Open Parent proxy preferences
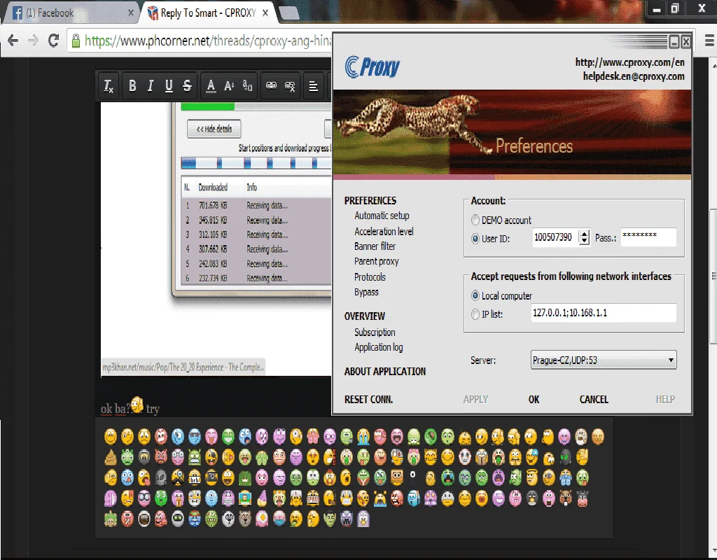The height and width of the screenshot is (560, 717). click(376, 262)
